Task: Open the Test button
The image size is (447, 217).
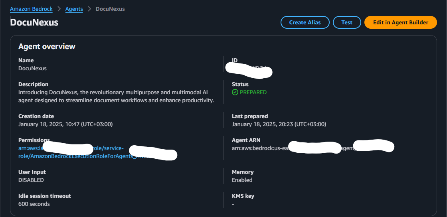Action: pos(346,22)
